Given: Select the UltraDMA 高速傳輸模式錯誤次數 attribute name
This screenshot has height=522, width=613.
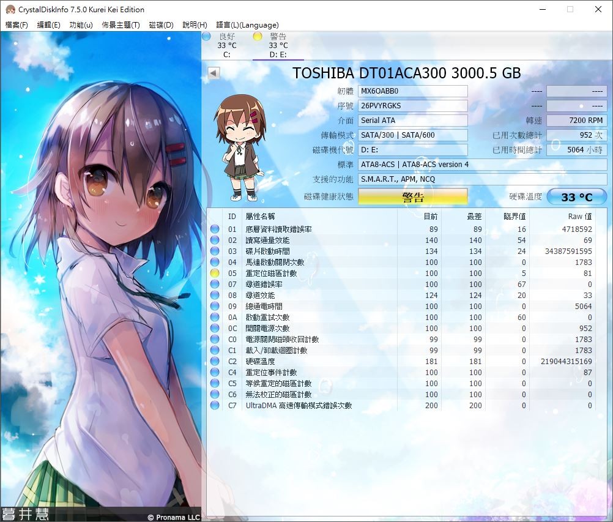Looking at the screenshot, I should click(299, 406).
